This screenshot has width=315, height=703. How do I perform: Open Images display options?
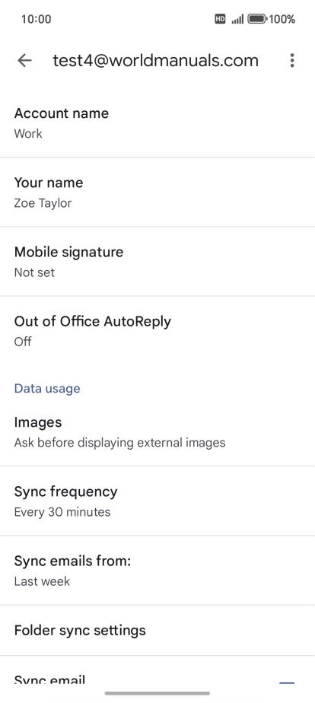pos(157,431)
